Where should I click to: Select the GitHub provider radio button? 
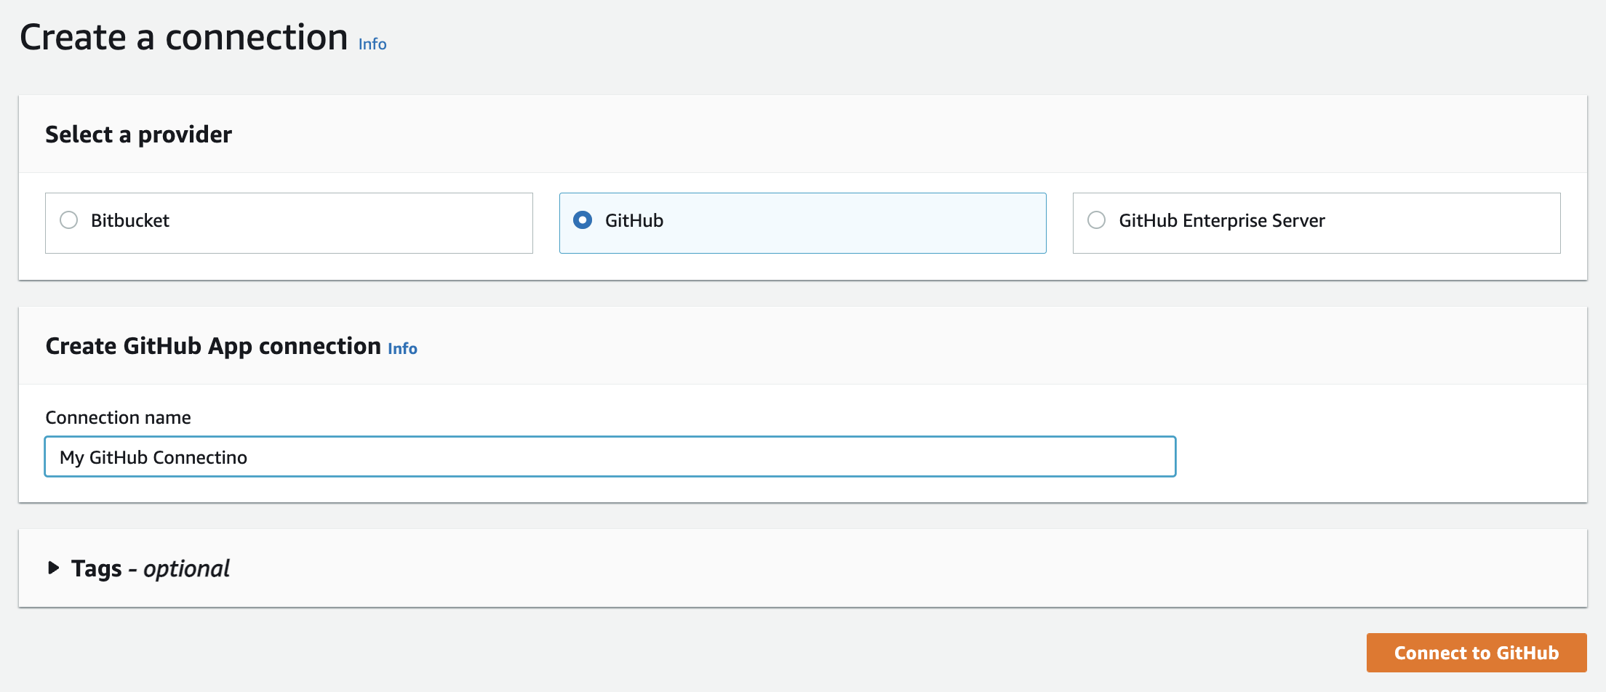point(583,220)
